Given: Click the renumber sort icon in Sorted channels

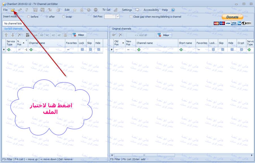Looking at the screenshot, I should (28, 35).
